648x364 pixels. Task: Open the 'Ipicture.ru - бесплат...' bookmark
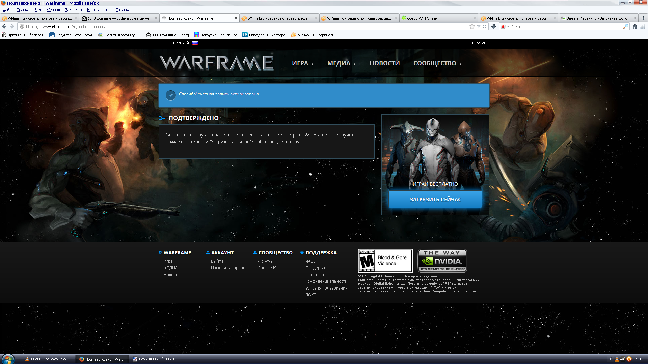24,35
